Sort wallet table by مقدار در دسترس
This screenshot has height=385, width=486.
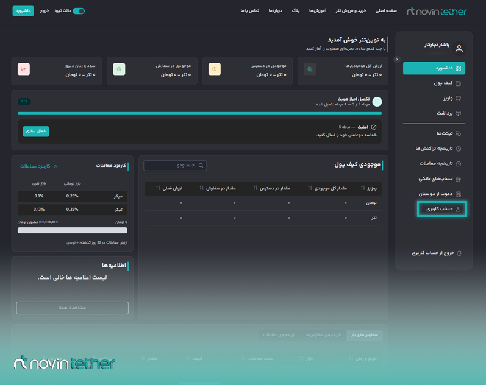click(271, 188)
